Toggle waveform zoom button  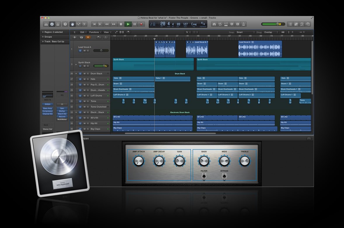coord(283,32)
